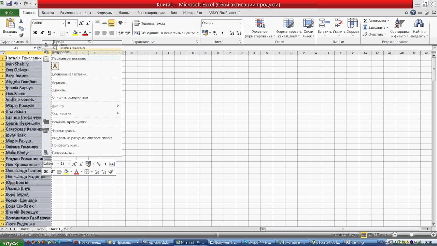The image size is (437, 246).
Task: Click Перенос текста wrap text button
Action: (150, 23)
